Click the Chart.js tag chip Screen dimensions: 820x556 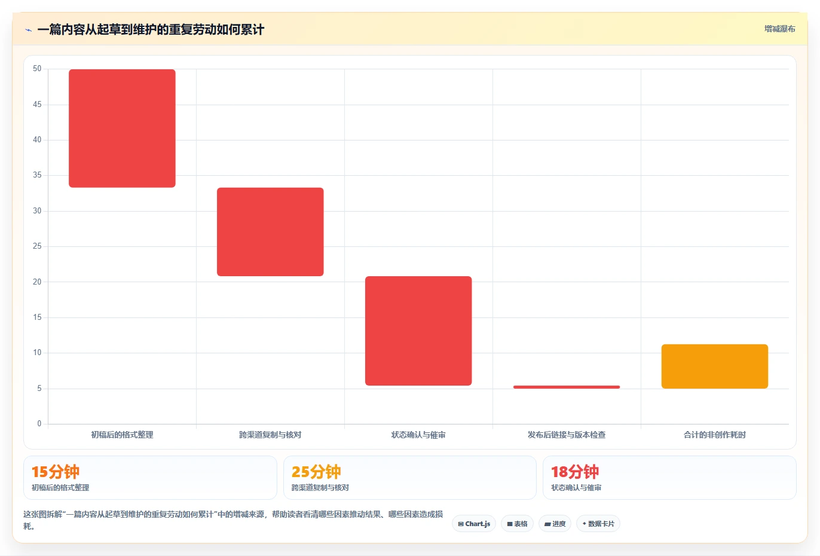474,524
